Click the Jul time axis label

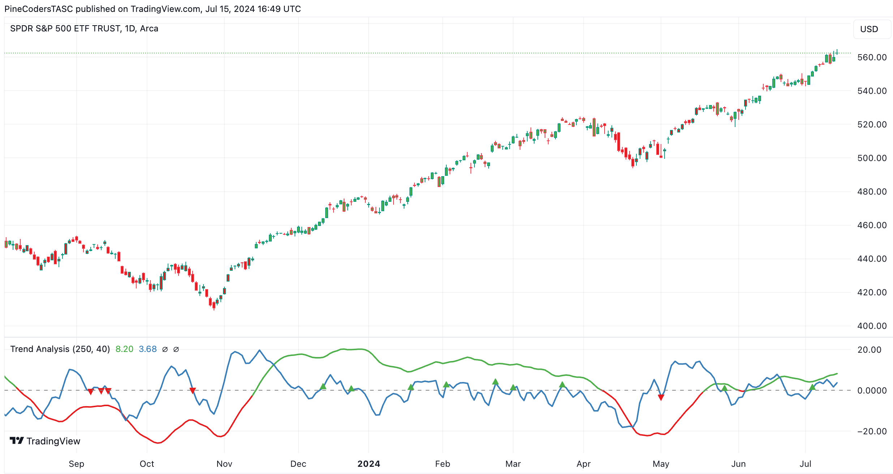tap(806, 464)
